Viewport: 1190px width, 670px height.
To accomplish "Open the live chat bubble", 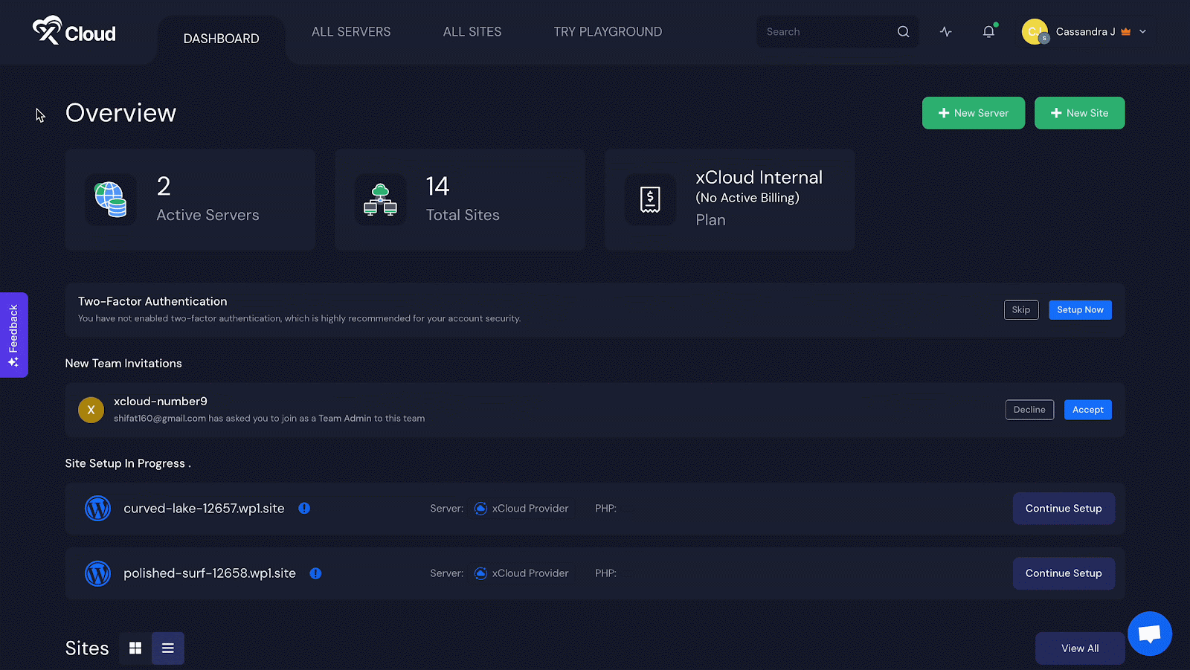I will point(1149,634).
